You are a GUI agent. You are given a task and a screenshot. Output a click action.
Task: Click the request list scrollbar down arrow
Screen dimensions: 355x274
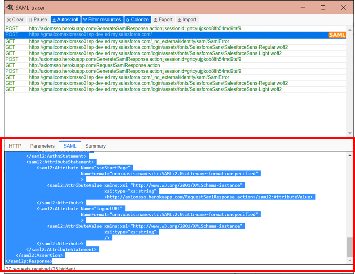tap(350, 133)
